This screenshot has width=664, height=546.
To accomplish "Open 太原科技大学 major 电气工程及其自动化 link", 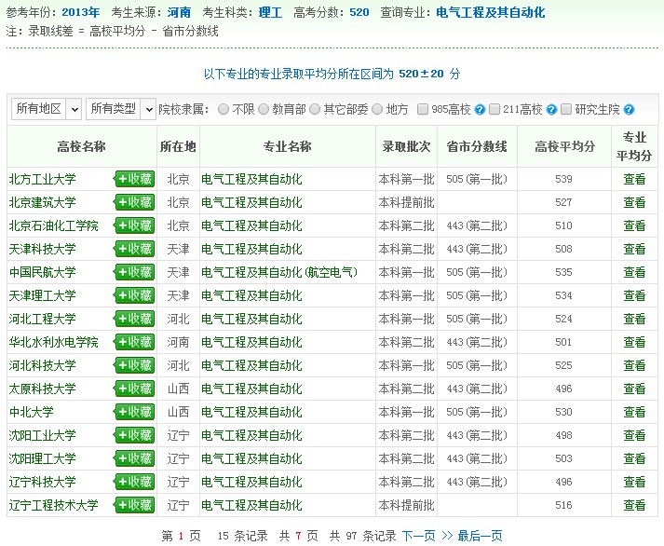I will click(251, 389).
